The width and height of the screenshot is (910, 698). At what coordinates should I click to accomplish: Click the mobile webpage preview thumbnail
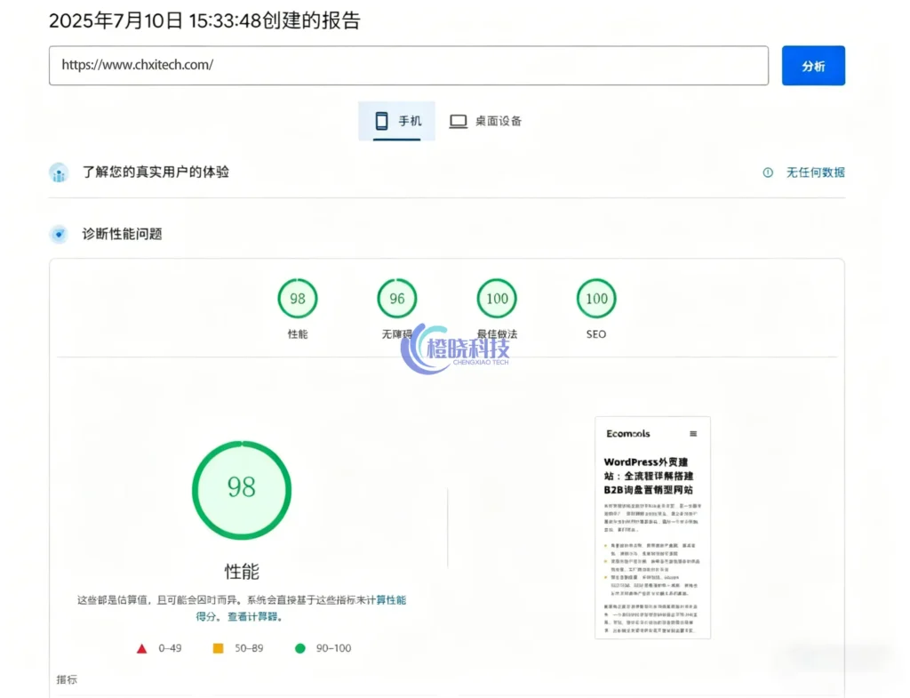pos(652,526)
